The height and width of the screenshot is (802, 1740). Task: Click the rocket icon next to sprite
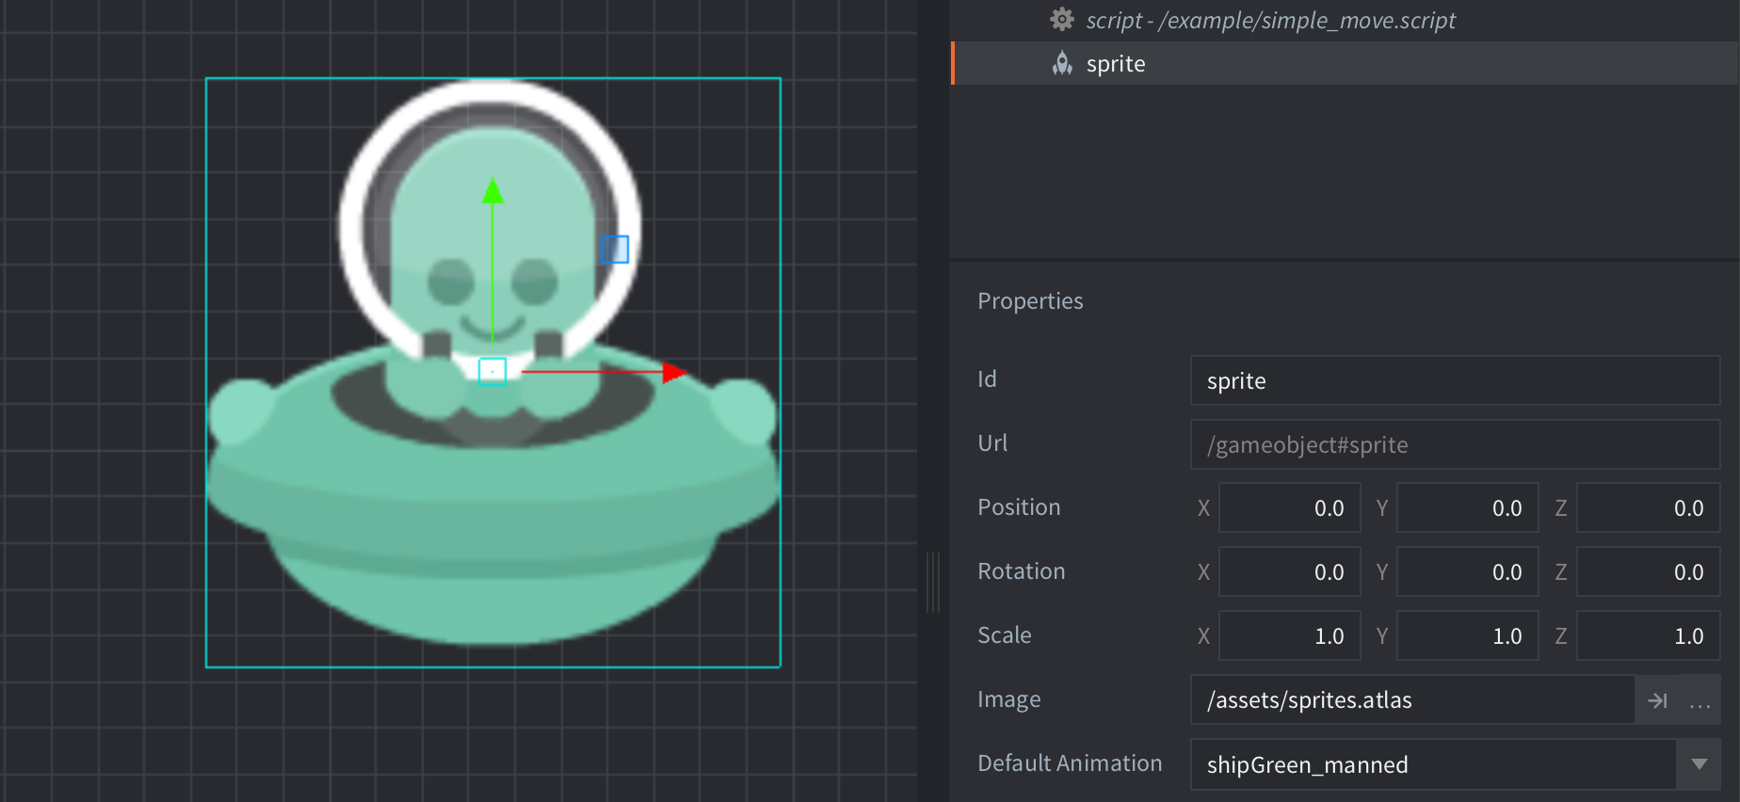tap(1062, 63)
